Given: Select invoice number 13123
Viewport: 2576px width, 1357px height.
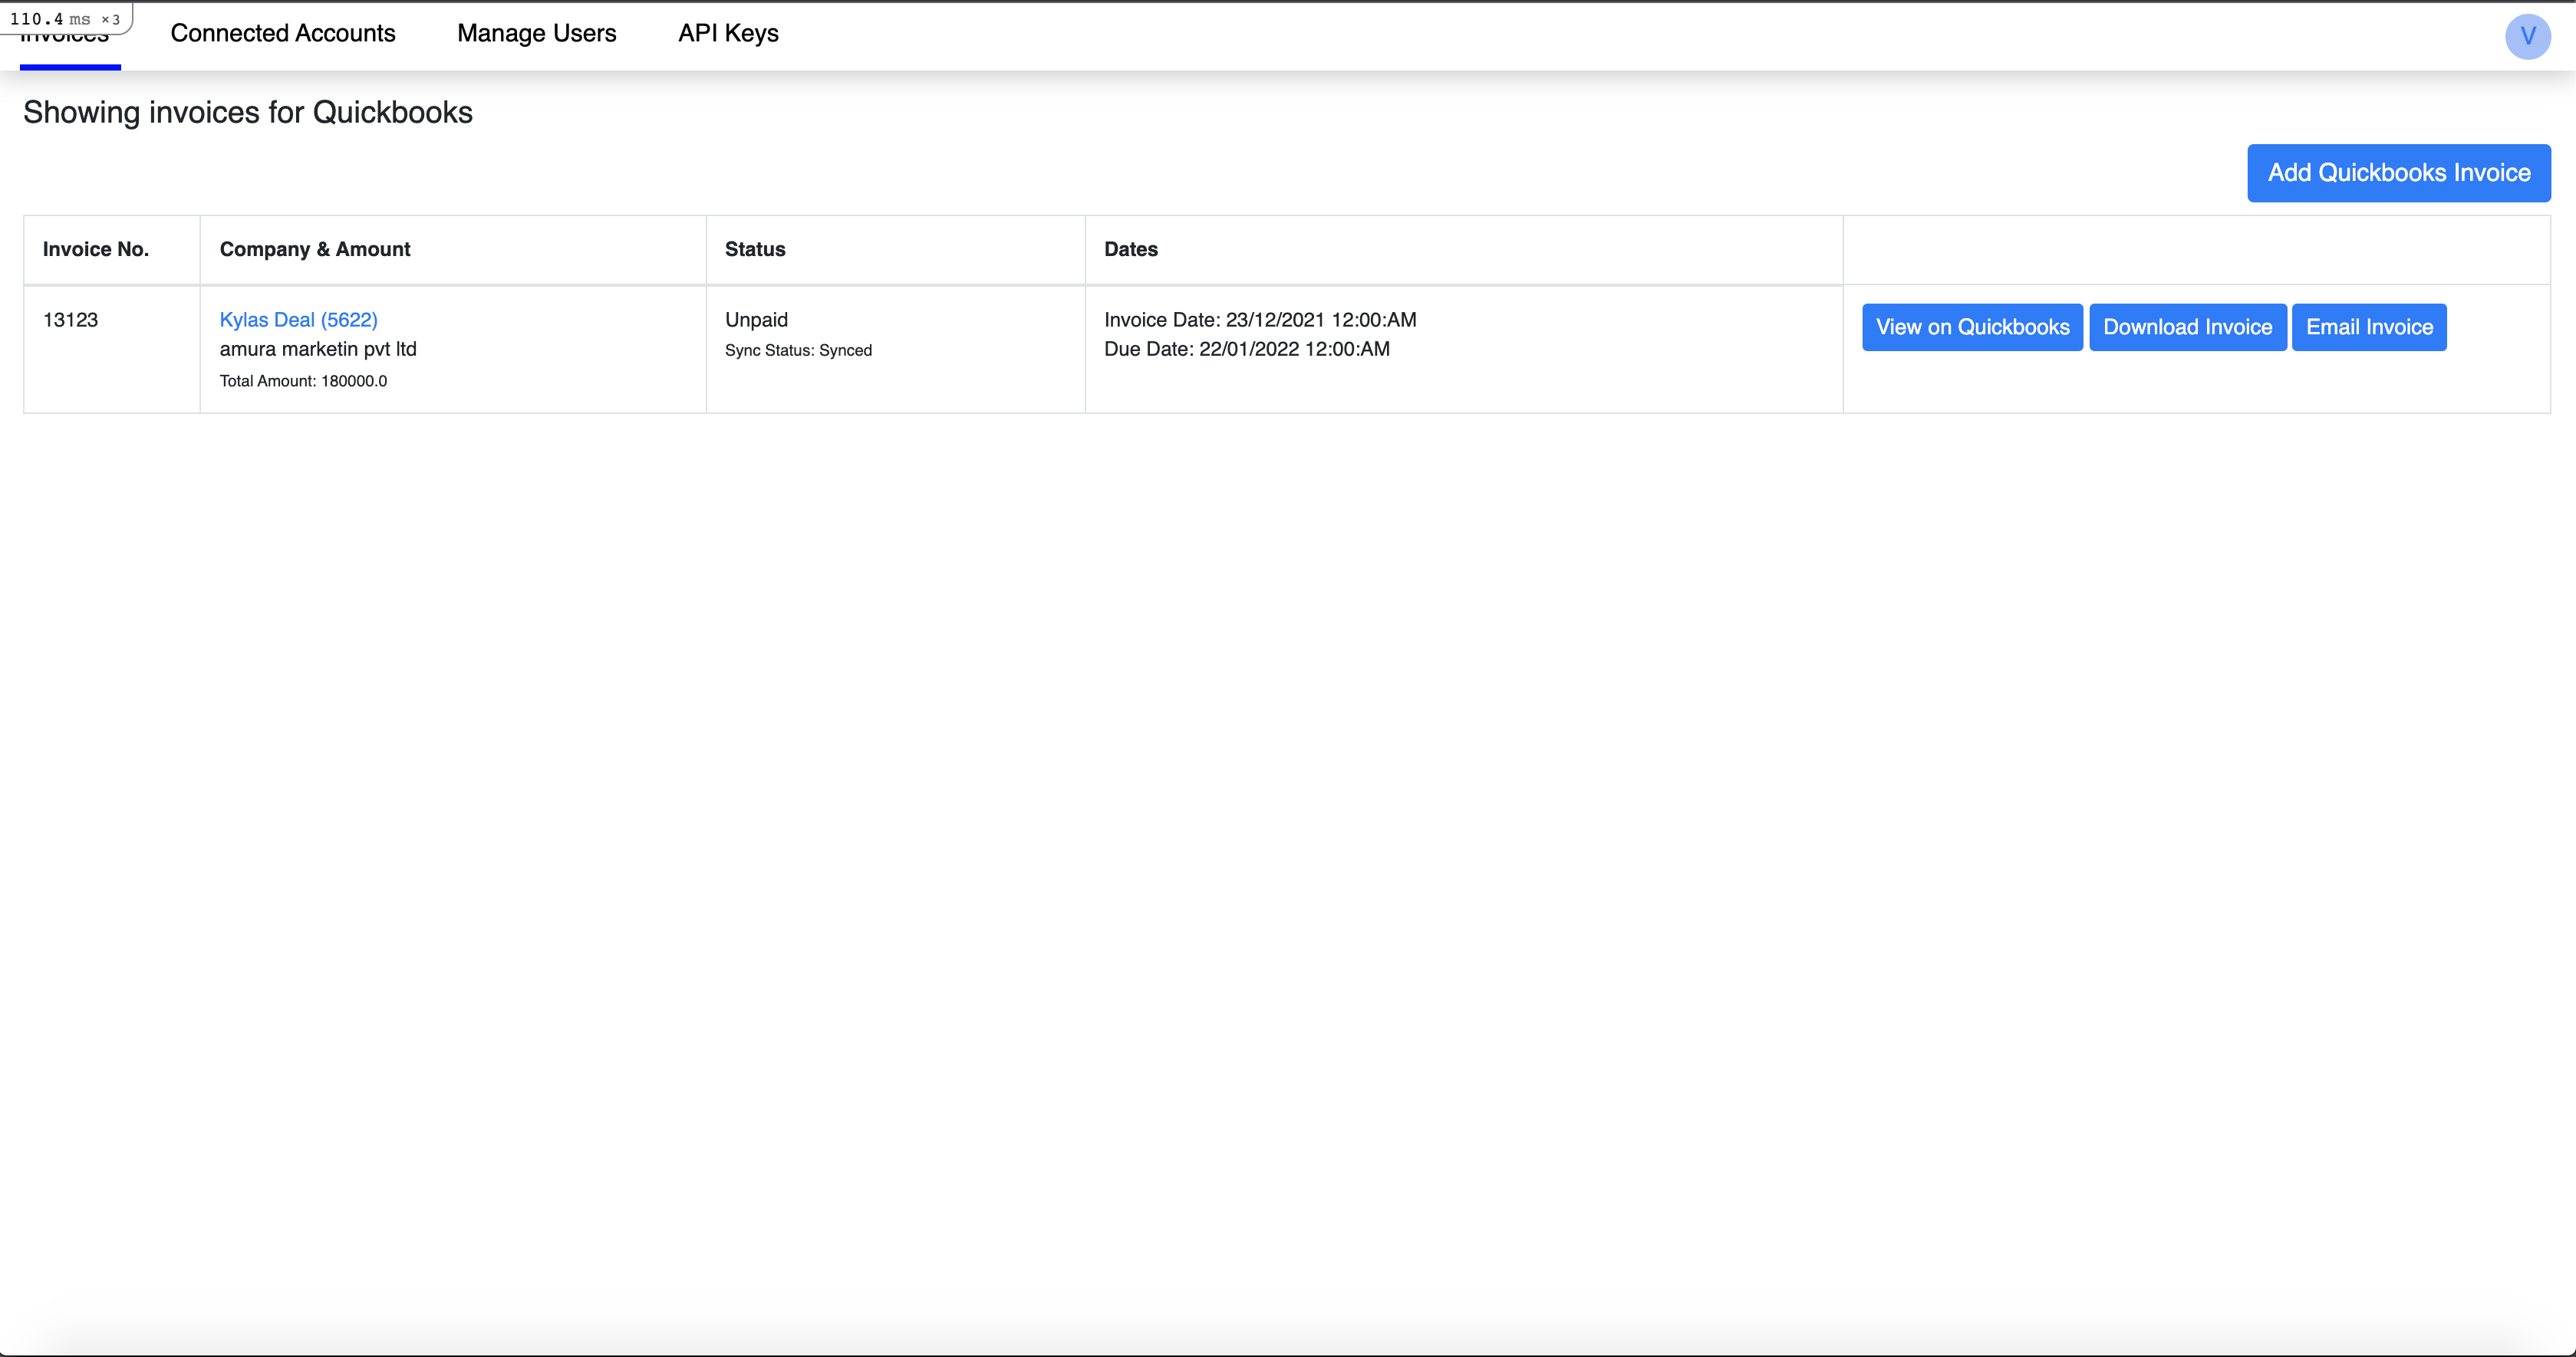Looking at the screenshot, I should coord(70,320).
